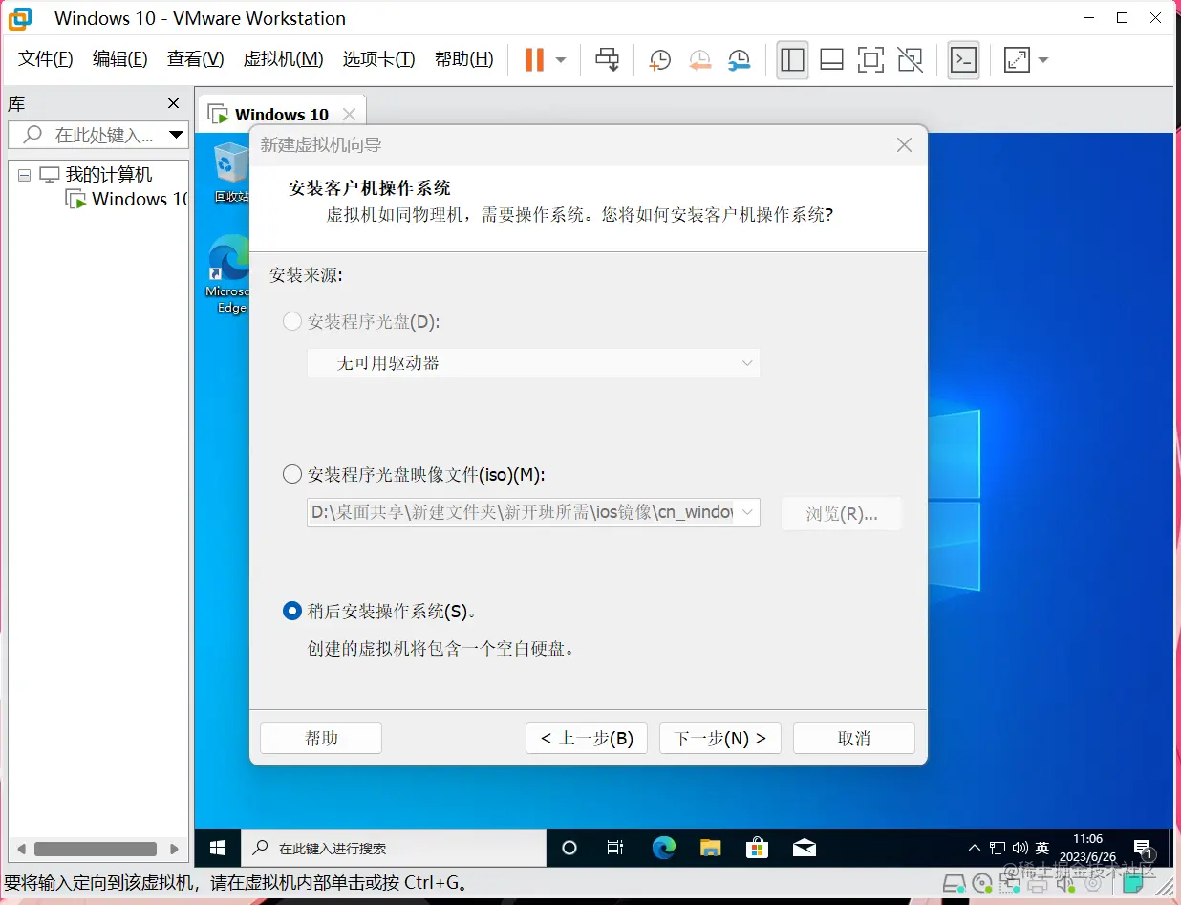Proceed with 下一步(N) > button

tap(720, 738)
